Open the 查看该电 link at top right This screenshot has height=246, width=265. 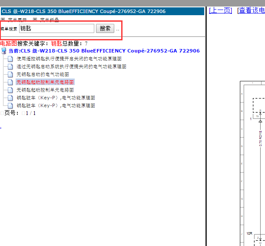coord(252,10)
